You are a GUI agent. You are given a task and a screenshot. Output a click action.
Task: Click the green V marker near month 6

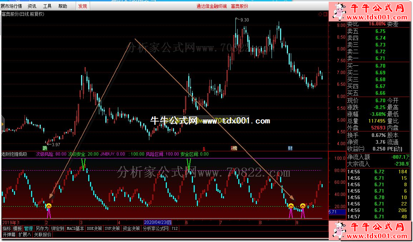point(189,164)
